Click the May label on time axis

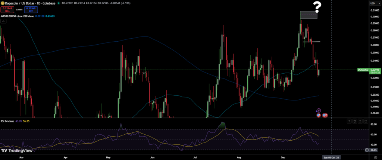click(x=109, y=157)
